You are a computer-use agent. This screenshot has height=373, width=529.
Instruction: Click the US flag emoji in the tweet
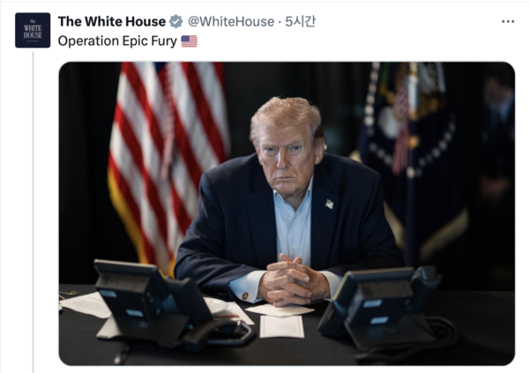coord(190,41)
